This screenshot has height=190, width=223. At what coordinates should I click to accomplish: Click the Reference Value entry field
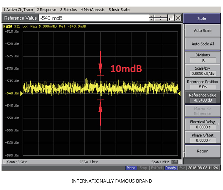point(93,18)
